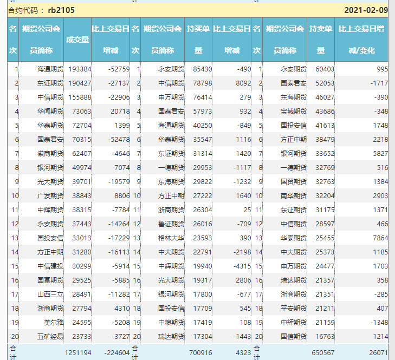Click long position value 35547
The image size is (395, 360).
[203, 140]
